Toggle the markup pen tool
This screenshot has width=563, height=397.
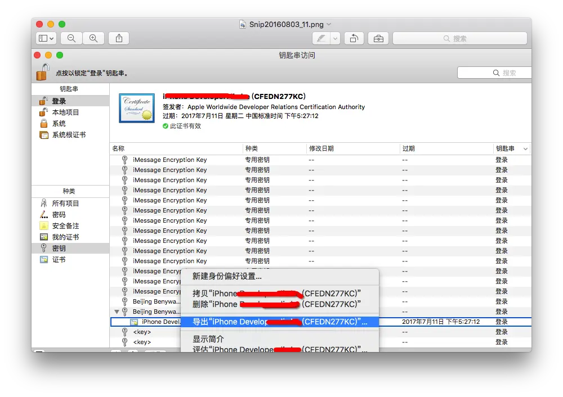321,38
